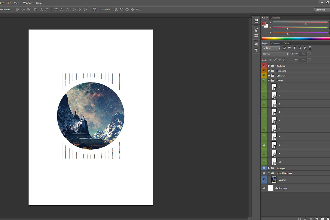Filter layers by adjustment layers icon

(x=289, y=48)
